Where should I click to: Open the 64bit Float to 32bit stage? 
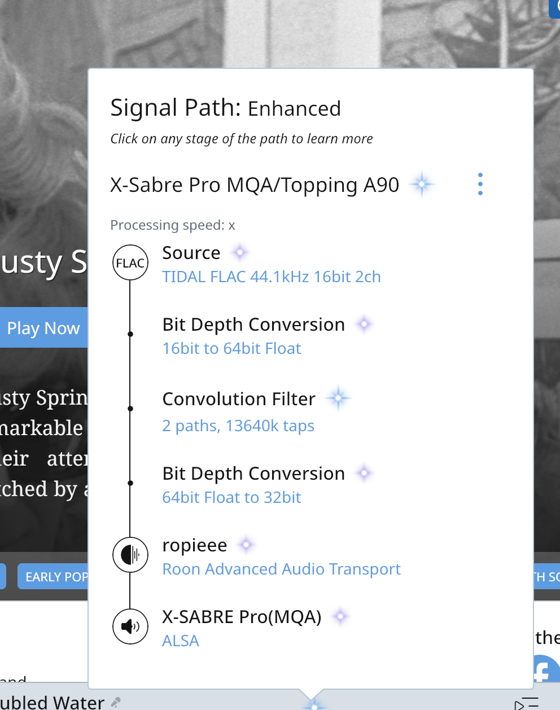(x=231, y=498)
